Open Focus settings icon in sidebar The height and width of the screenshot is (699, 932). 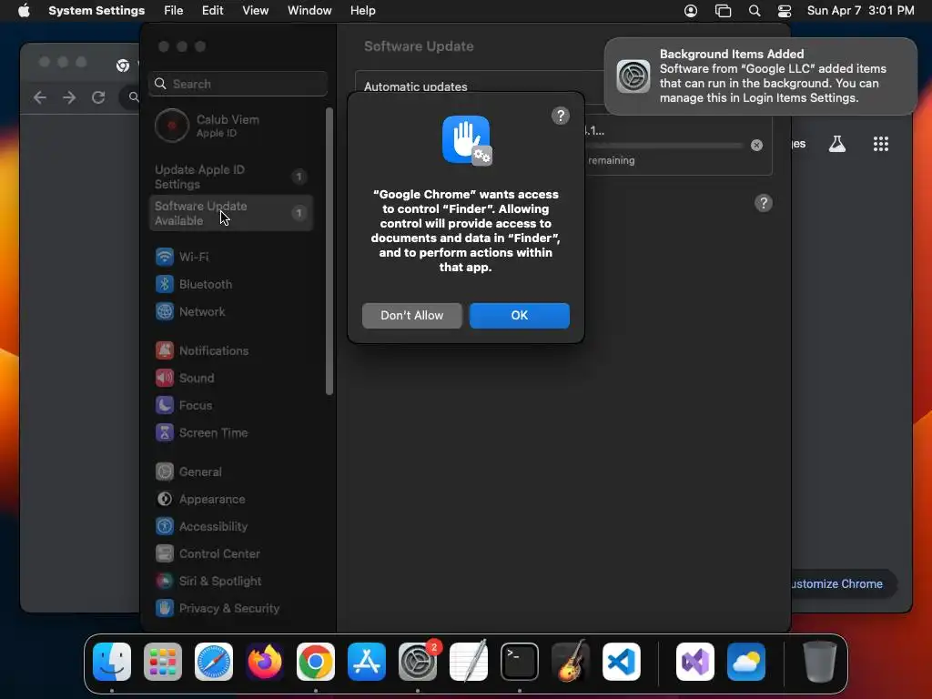click(165, 405)
